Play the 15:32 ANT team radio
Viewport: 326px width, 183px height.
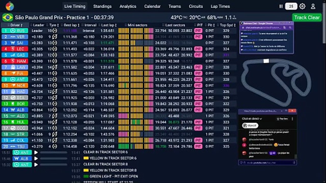(36, 165)
